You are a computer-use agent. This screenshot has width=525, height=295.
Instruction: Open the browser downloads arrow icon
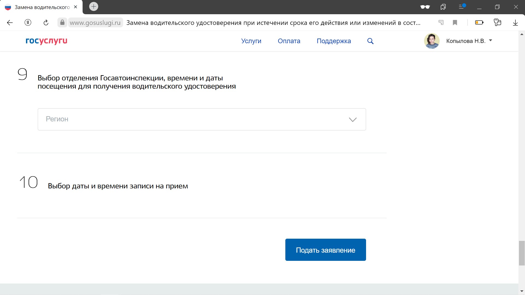515,23
